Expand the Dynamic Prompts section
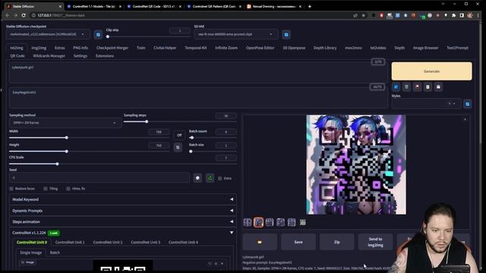 (x=123, y=211)
